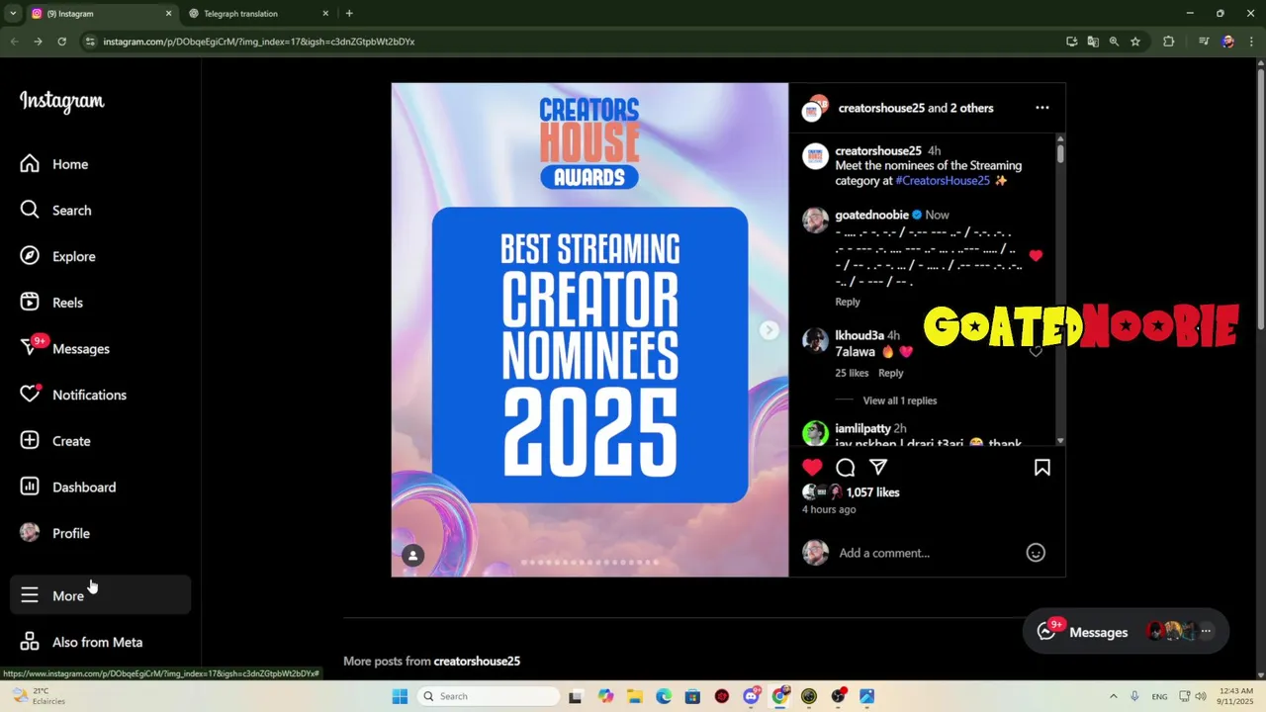Show hidden system tray icons

pos(1113,696)
